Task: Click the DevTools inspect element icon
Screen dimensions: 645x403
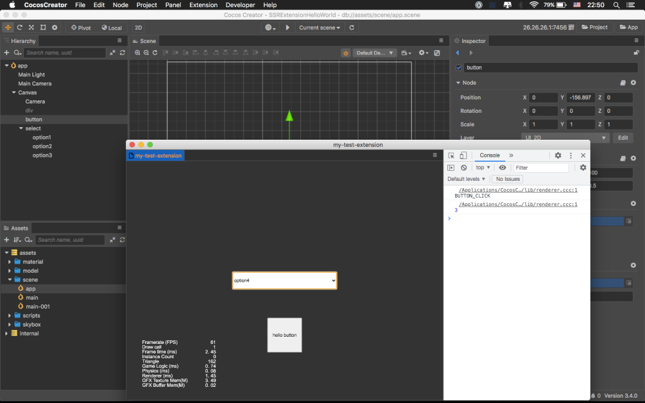Action: pyautogui.click(x=451, y=155)
